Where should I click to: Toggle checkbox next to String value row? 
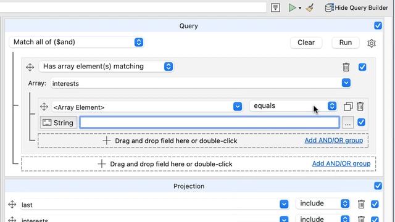pyautogui.click(x=361, y=122)
